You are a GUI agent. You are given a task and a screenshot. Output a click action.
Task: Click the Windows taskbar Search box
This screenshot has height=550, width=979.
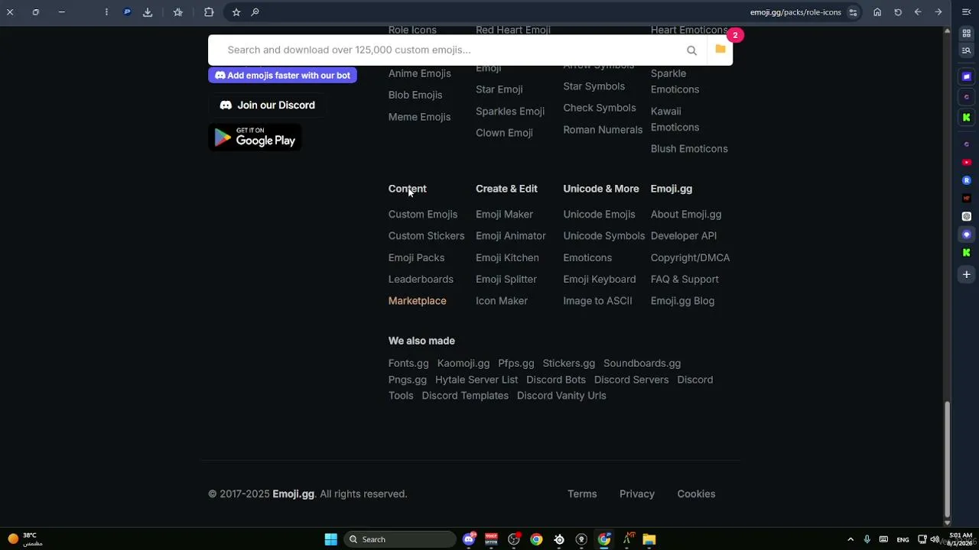400,539
